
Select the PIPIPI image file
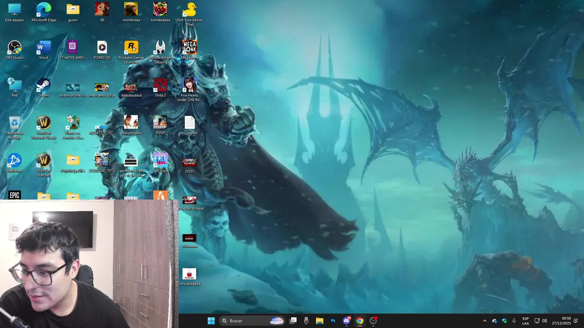160,126
